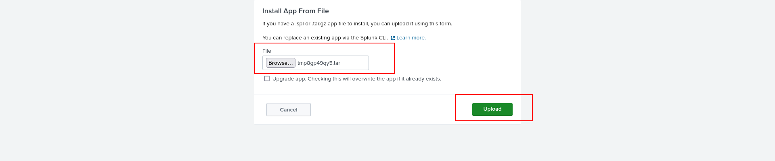
Task: Click the white footer between Cancel and Upload
Action: tap(392, 109)
